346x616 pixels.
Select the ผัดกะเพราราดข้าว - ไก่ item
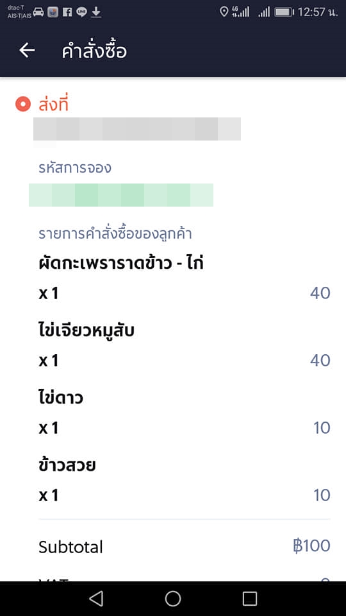pyautogui.click(x=121, y=263)
